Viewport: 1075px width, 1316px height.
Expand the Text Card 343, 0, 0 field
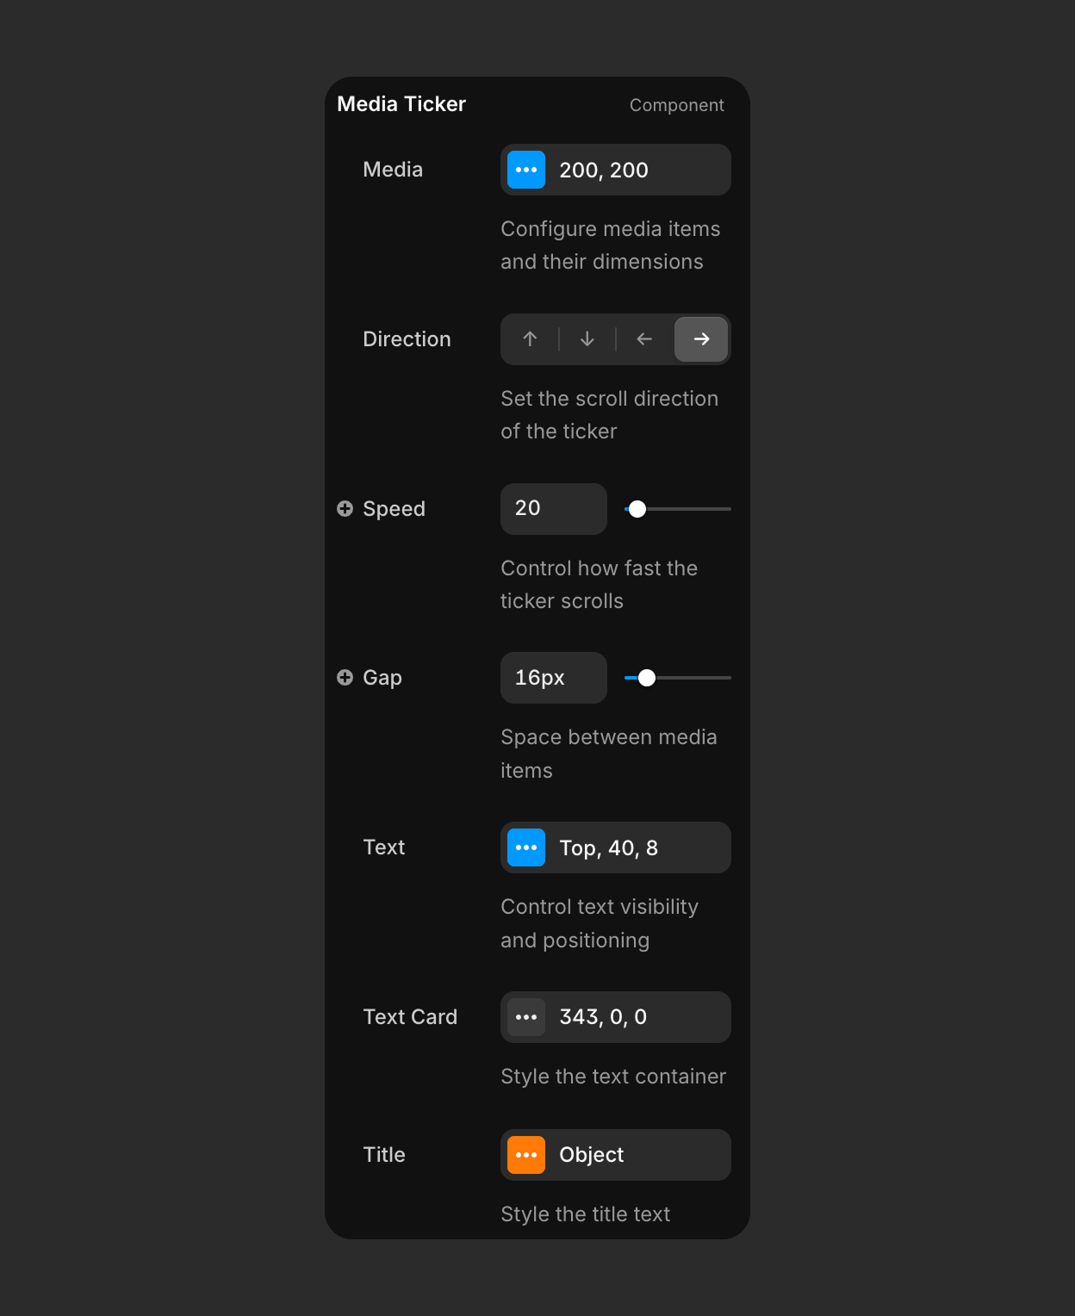click(637, 1017)
